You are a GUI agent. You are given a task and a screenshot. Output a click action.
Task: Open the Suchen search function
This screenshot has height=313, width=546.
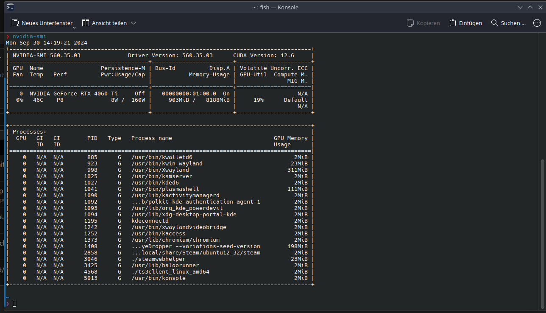tap(508, 23)
